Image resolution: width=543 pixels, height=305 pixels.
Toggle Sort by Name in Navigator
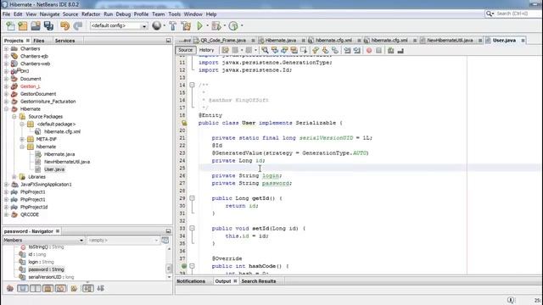[x=87, y=288]
